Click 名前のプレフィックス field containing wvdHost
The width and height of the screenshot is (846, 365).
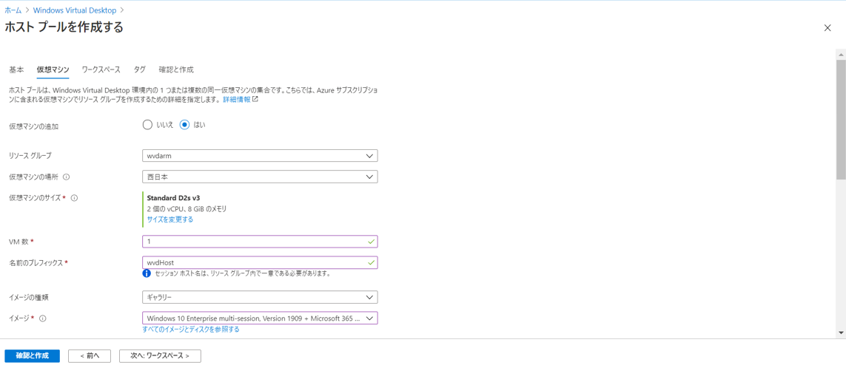pyautogui.click(x=260, y=262)
